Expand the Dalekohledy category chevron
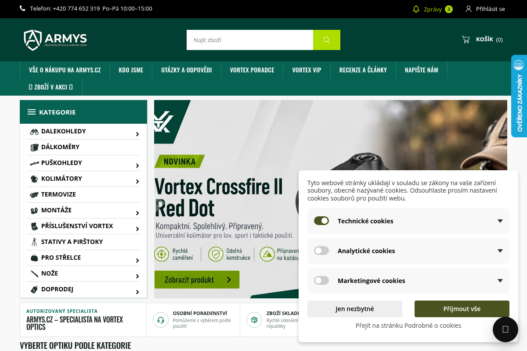 (x=137, y=134)
